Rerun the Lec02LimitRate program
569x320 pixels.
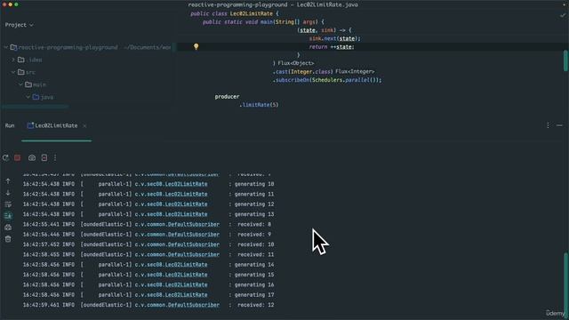pos(5,158)
